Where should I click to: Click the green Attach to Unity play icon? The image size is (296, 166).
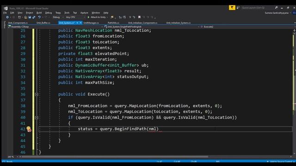(x=88, y=17)
